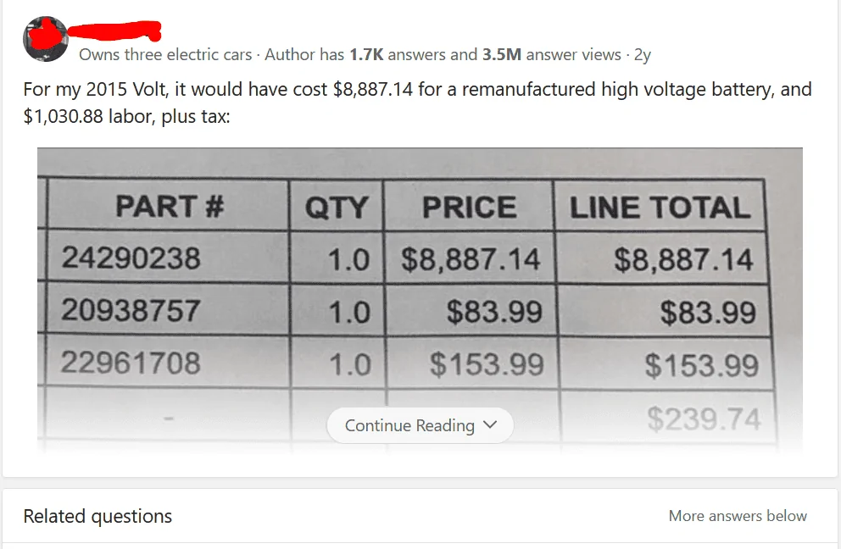Open the 2y answer timestamp

(643, 55)
